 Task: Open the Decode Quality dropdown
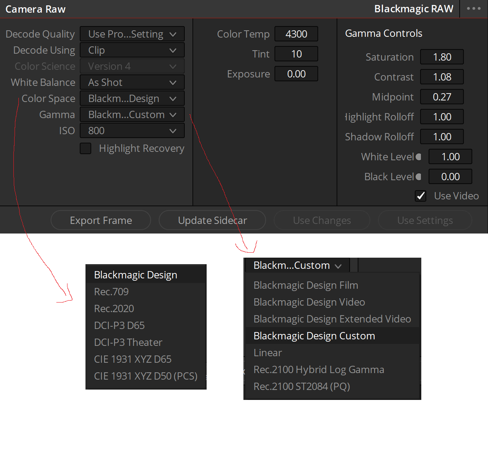coord(132,34)
